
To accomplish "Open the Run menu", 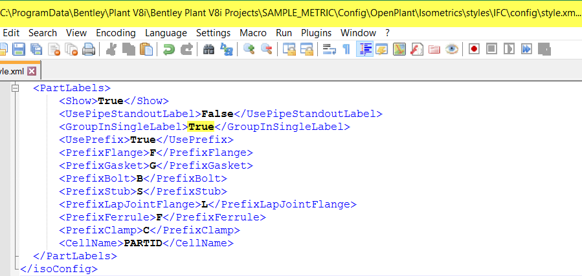I will pyautogui.click(x=284, y=33).
